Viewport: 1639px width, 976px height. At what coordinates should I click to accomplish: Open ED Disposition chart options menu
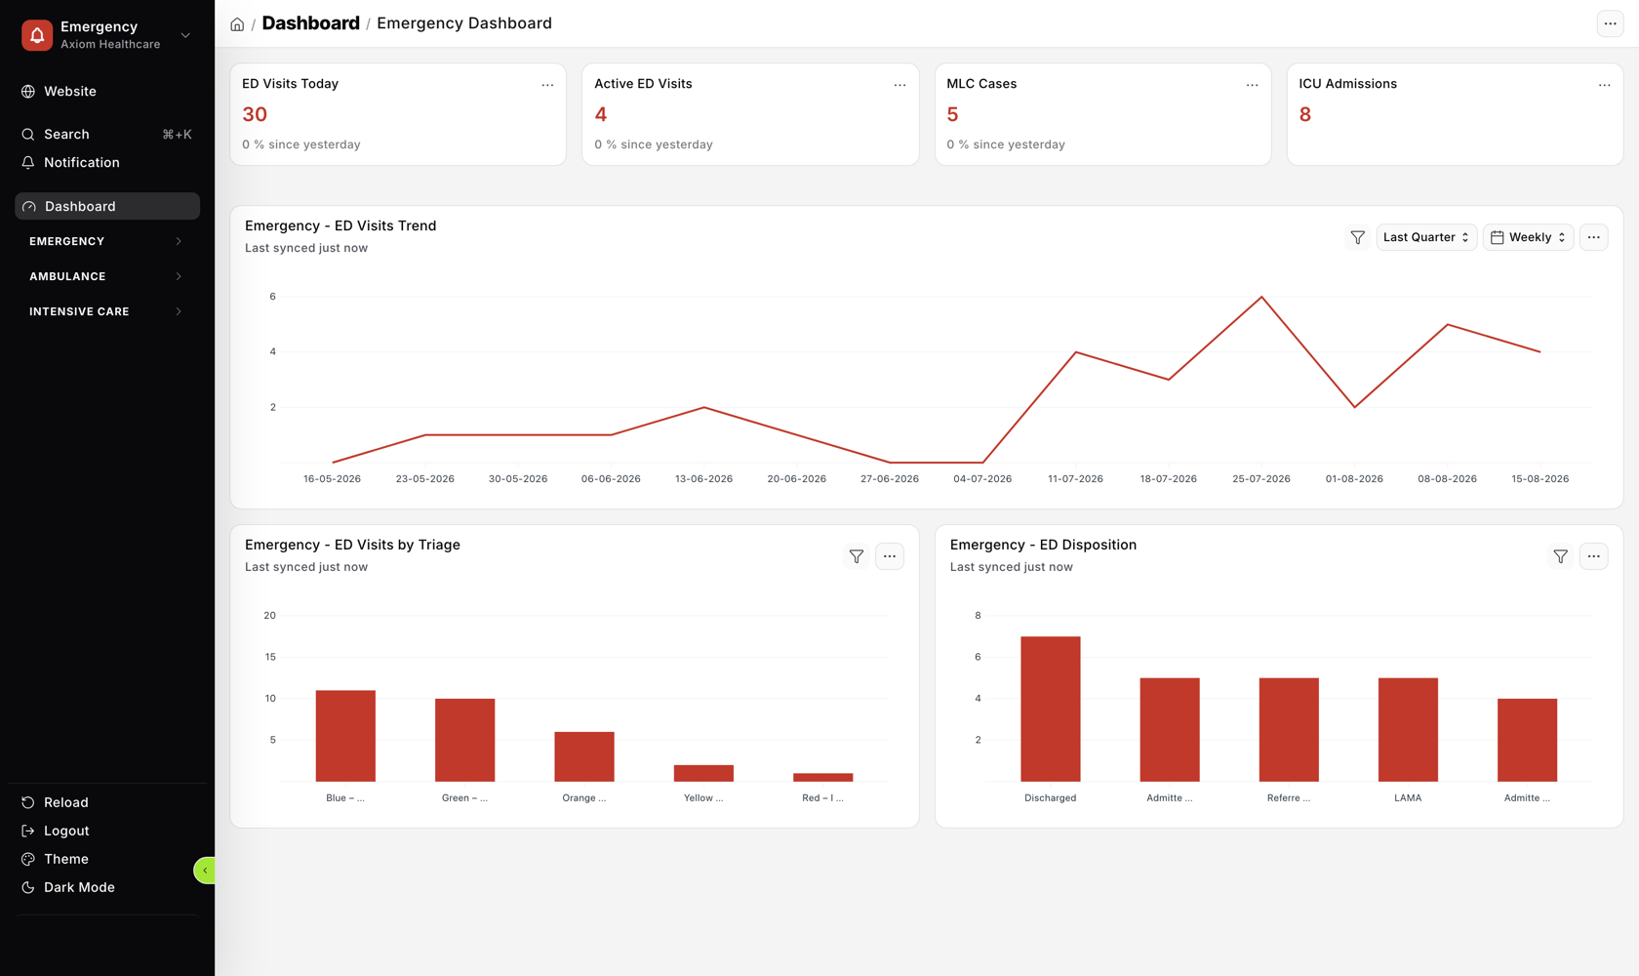click(1593, 556)
